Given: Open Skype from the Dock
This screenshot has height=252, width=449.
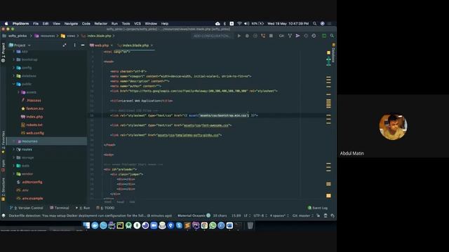Looking at the screenshot, I should pos(179,225).
